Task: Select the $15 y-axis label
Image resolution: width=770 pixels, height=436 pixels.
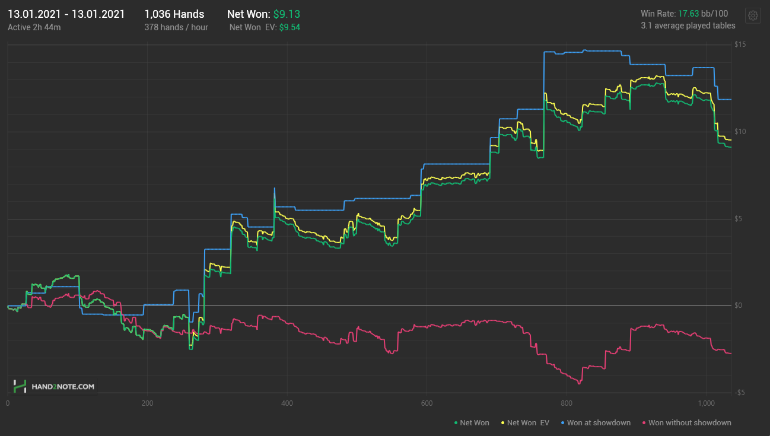Action: tap(740, 45)
